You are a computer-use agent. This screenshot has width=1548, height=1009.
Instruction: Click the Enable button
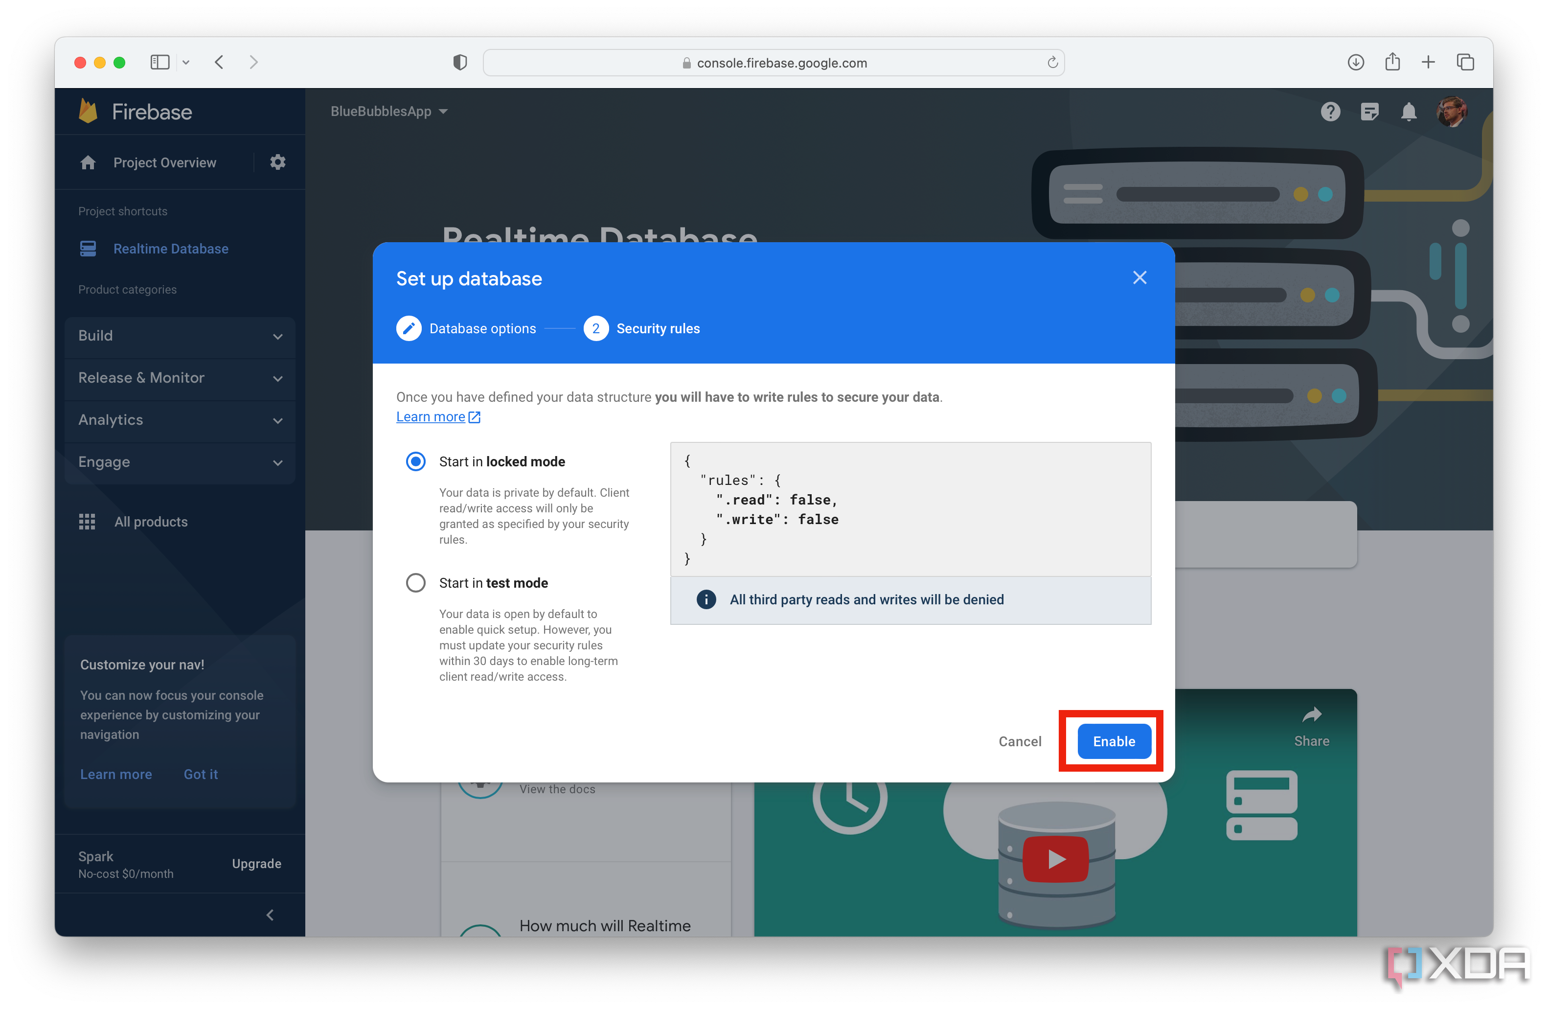coord(1113,741)
